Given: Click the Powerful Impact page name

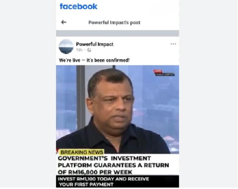Looking at the screenshot, I should pos(94,44).
